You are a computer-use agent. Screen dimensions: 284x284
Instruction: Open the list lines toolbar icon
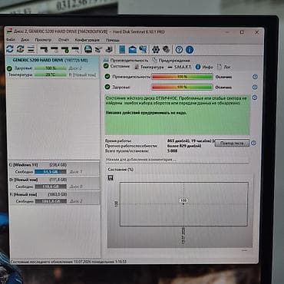click(31, 49)
